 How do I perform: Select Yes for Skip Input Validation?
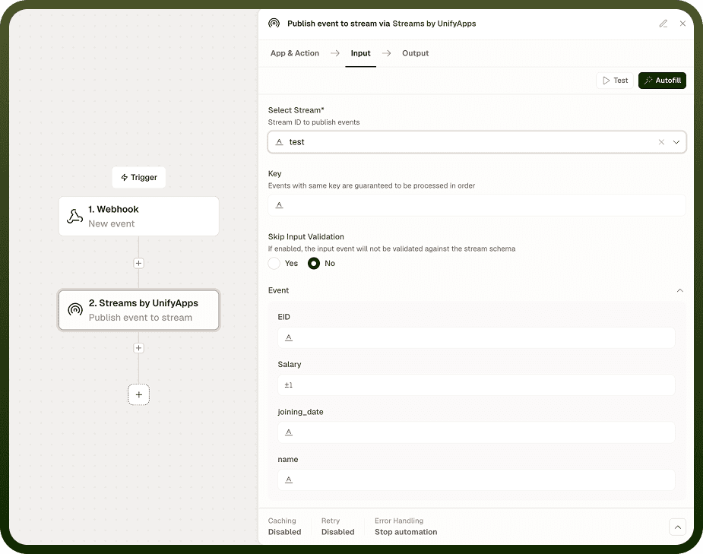click(274, 263)
